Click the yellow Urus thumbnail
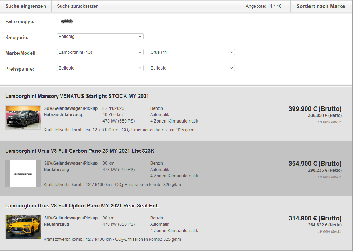 (23, 227)
